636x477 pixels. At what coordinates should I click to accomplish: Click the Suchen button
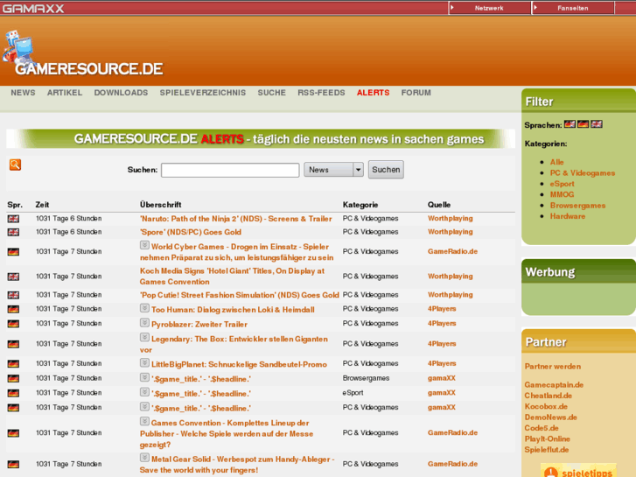(x=386, y=170)
